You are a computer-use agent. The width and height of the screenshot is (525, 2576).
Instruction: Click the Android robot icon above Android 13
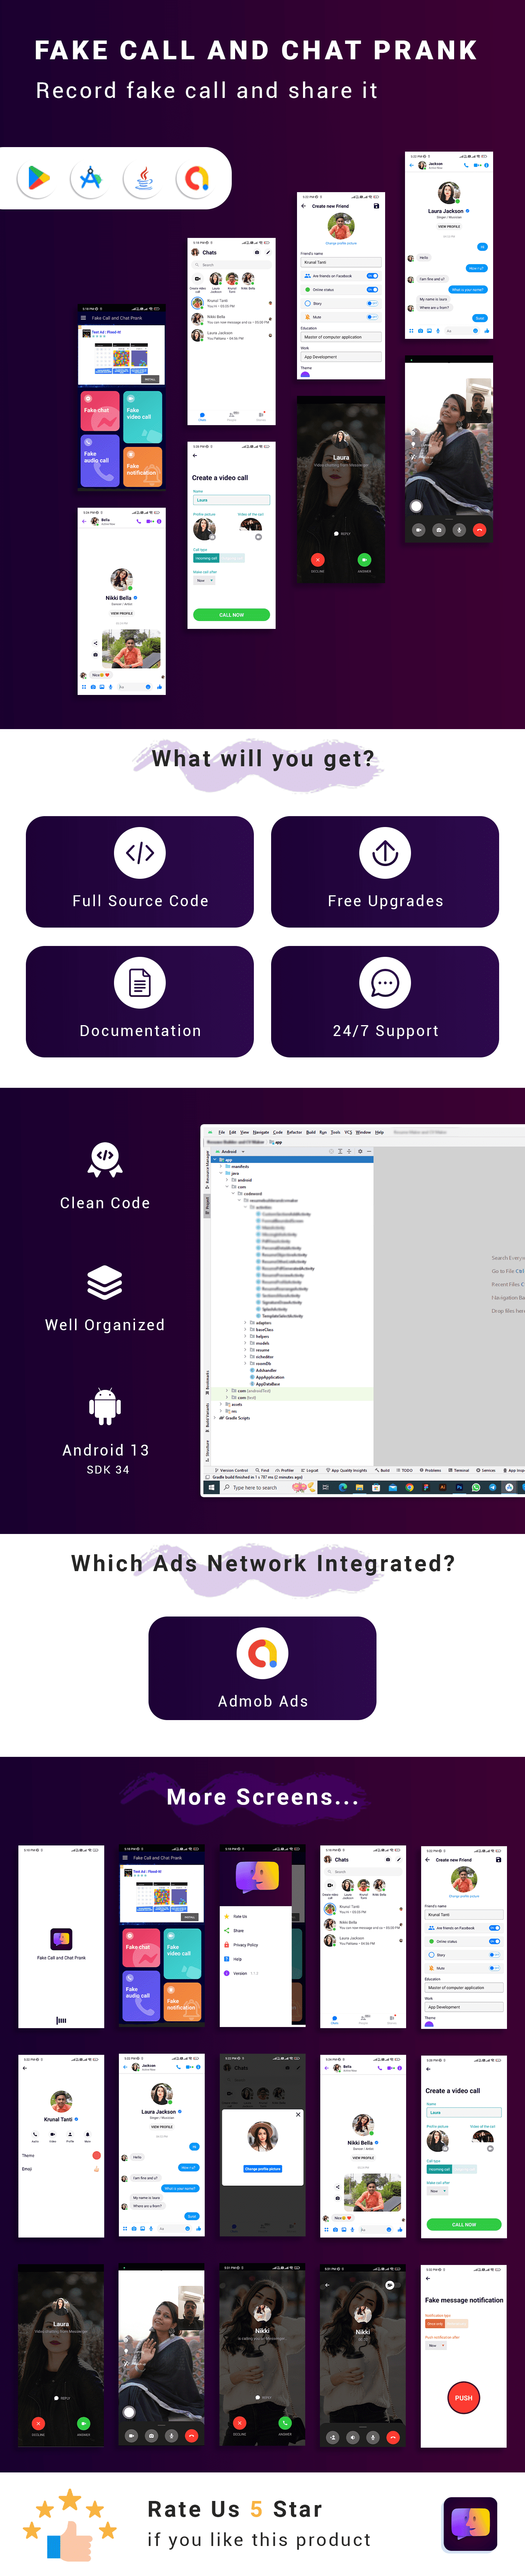coord(105,1406)
